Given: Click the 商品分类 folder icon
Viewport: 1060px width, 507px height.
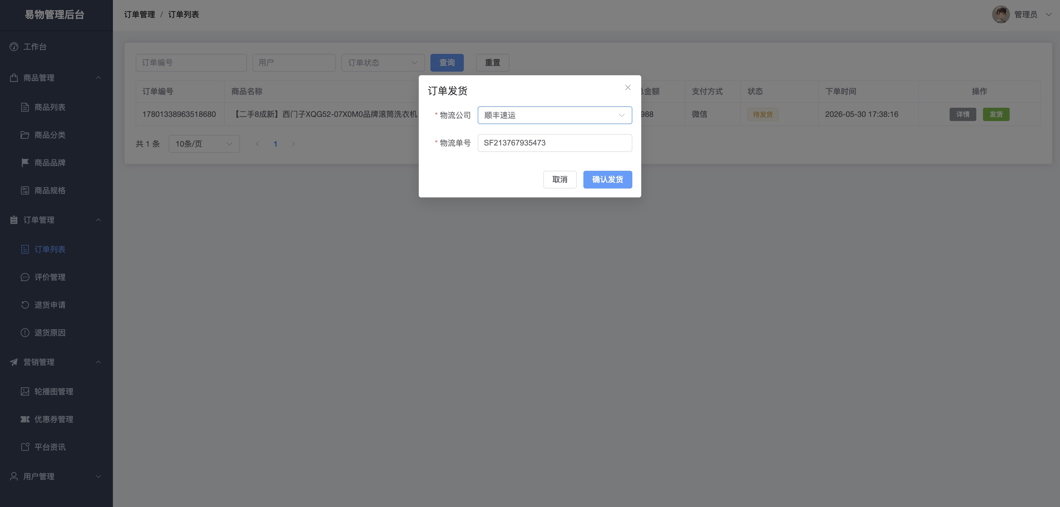Looking at the screenshot, I should [25, 135].
